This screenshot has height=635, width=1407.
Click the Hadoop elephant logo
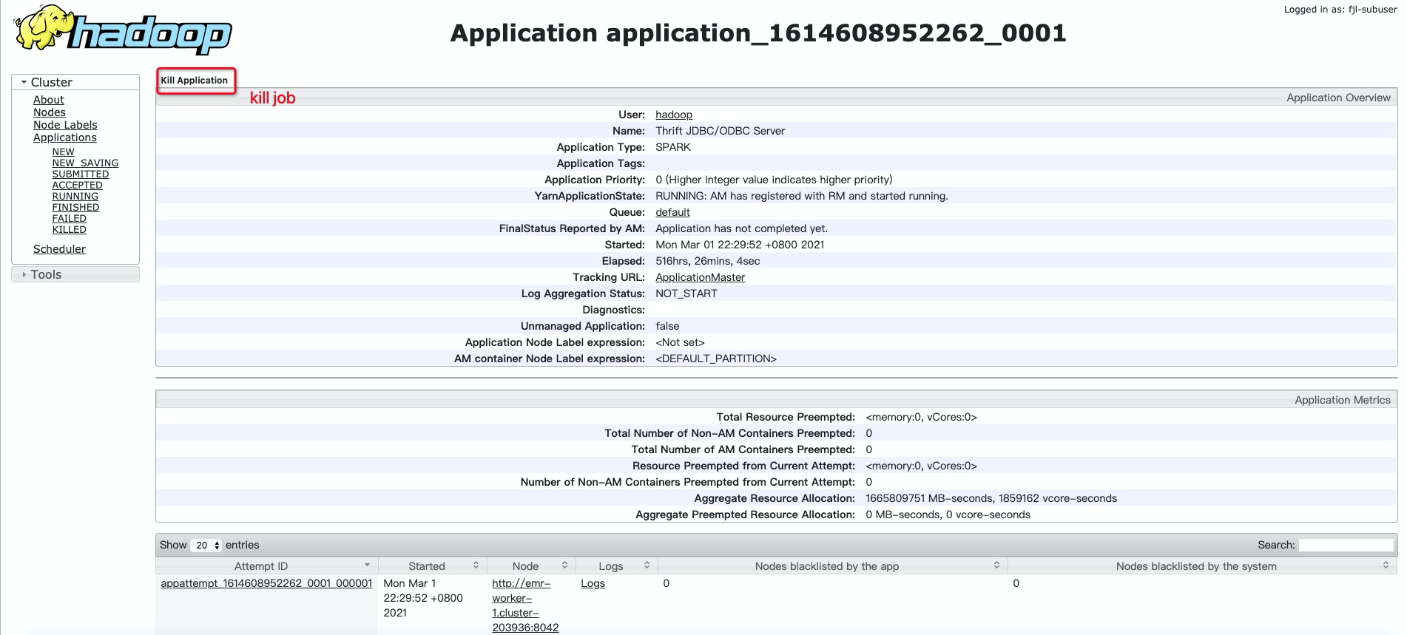pyautogui.click(x=124, y=30)
